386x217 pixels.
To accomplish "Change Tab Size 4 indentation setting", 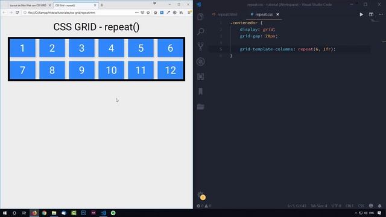I will tap(319, 206).
